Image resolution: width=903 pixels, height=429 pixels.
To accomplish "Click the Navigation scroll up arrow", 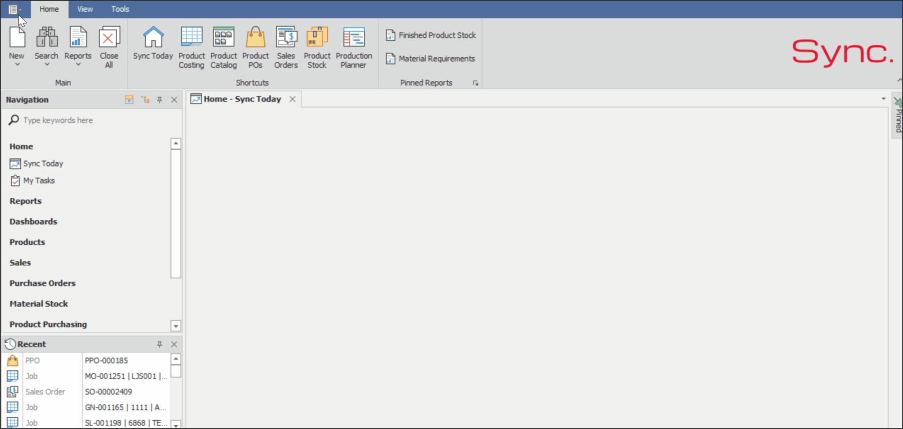I will (x=176, y=143).
